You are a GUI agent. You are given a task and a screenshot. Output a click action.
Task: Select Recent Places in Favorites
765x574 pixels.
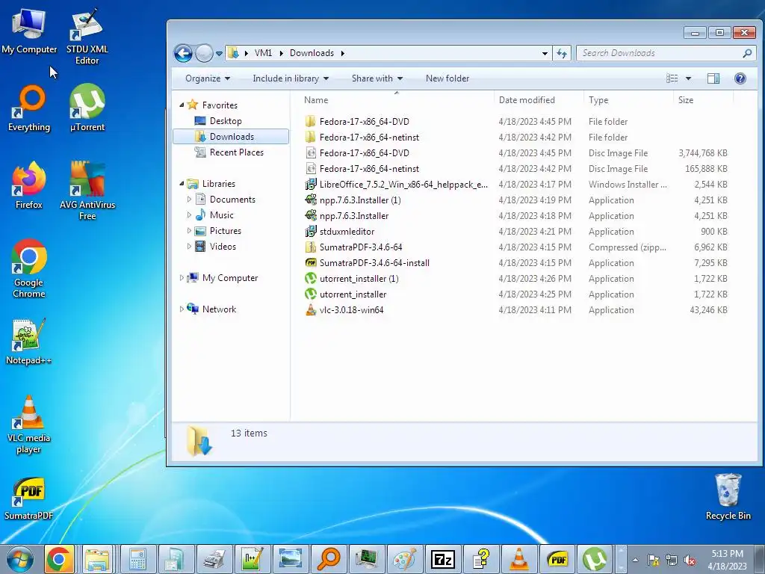[237, 152]
